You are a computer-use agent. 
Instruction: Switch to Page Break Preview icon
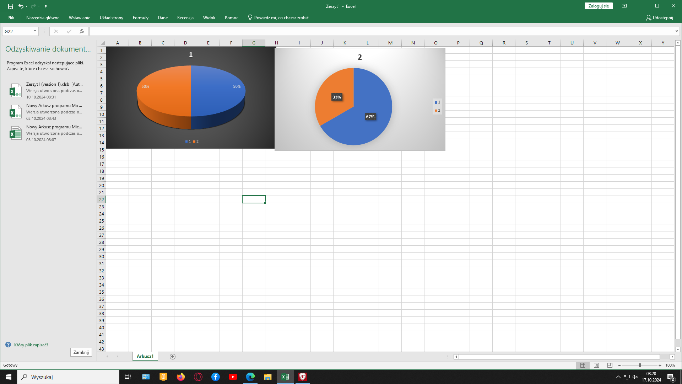[610, 366]
